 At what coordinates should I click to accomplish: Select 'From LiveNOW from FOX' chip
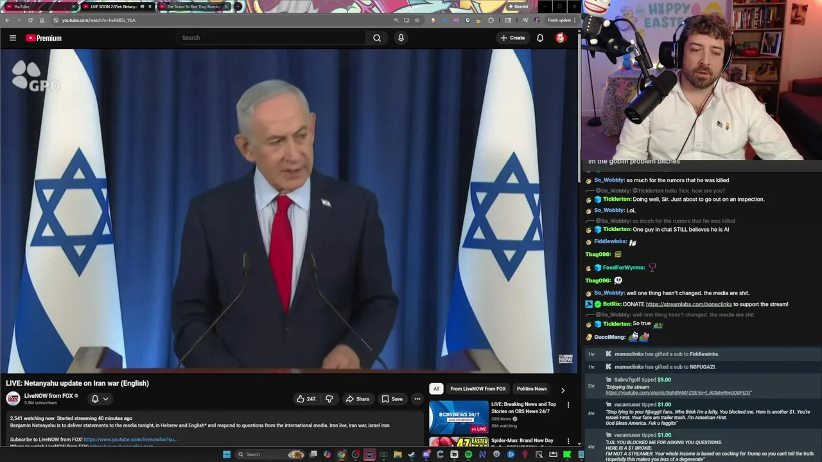478,389
